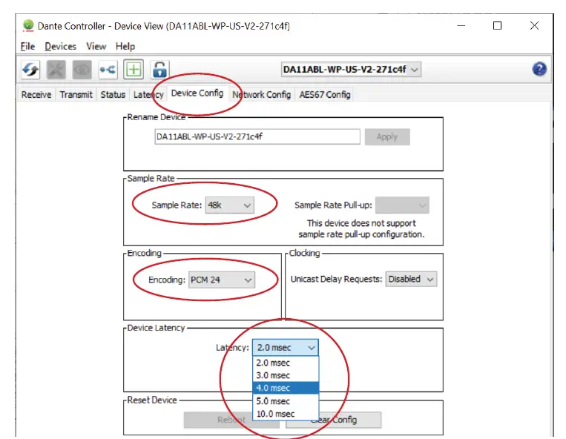Click the routing flow toolbar icon
566x439 pixels.
click(x=108, y=69)
